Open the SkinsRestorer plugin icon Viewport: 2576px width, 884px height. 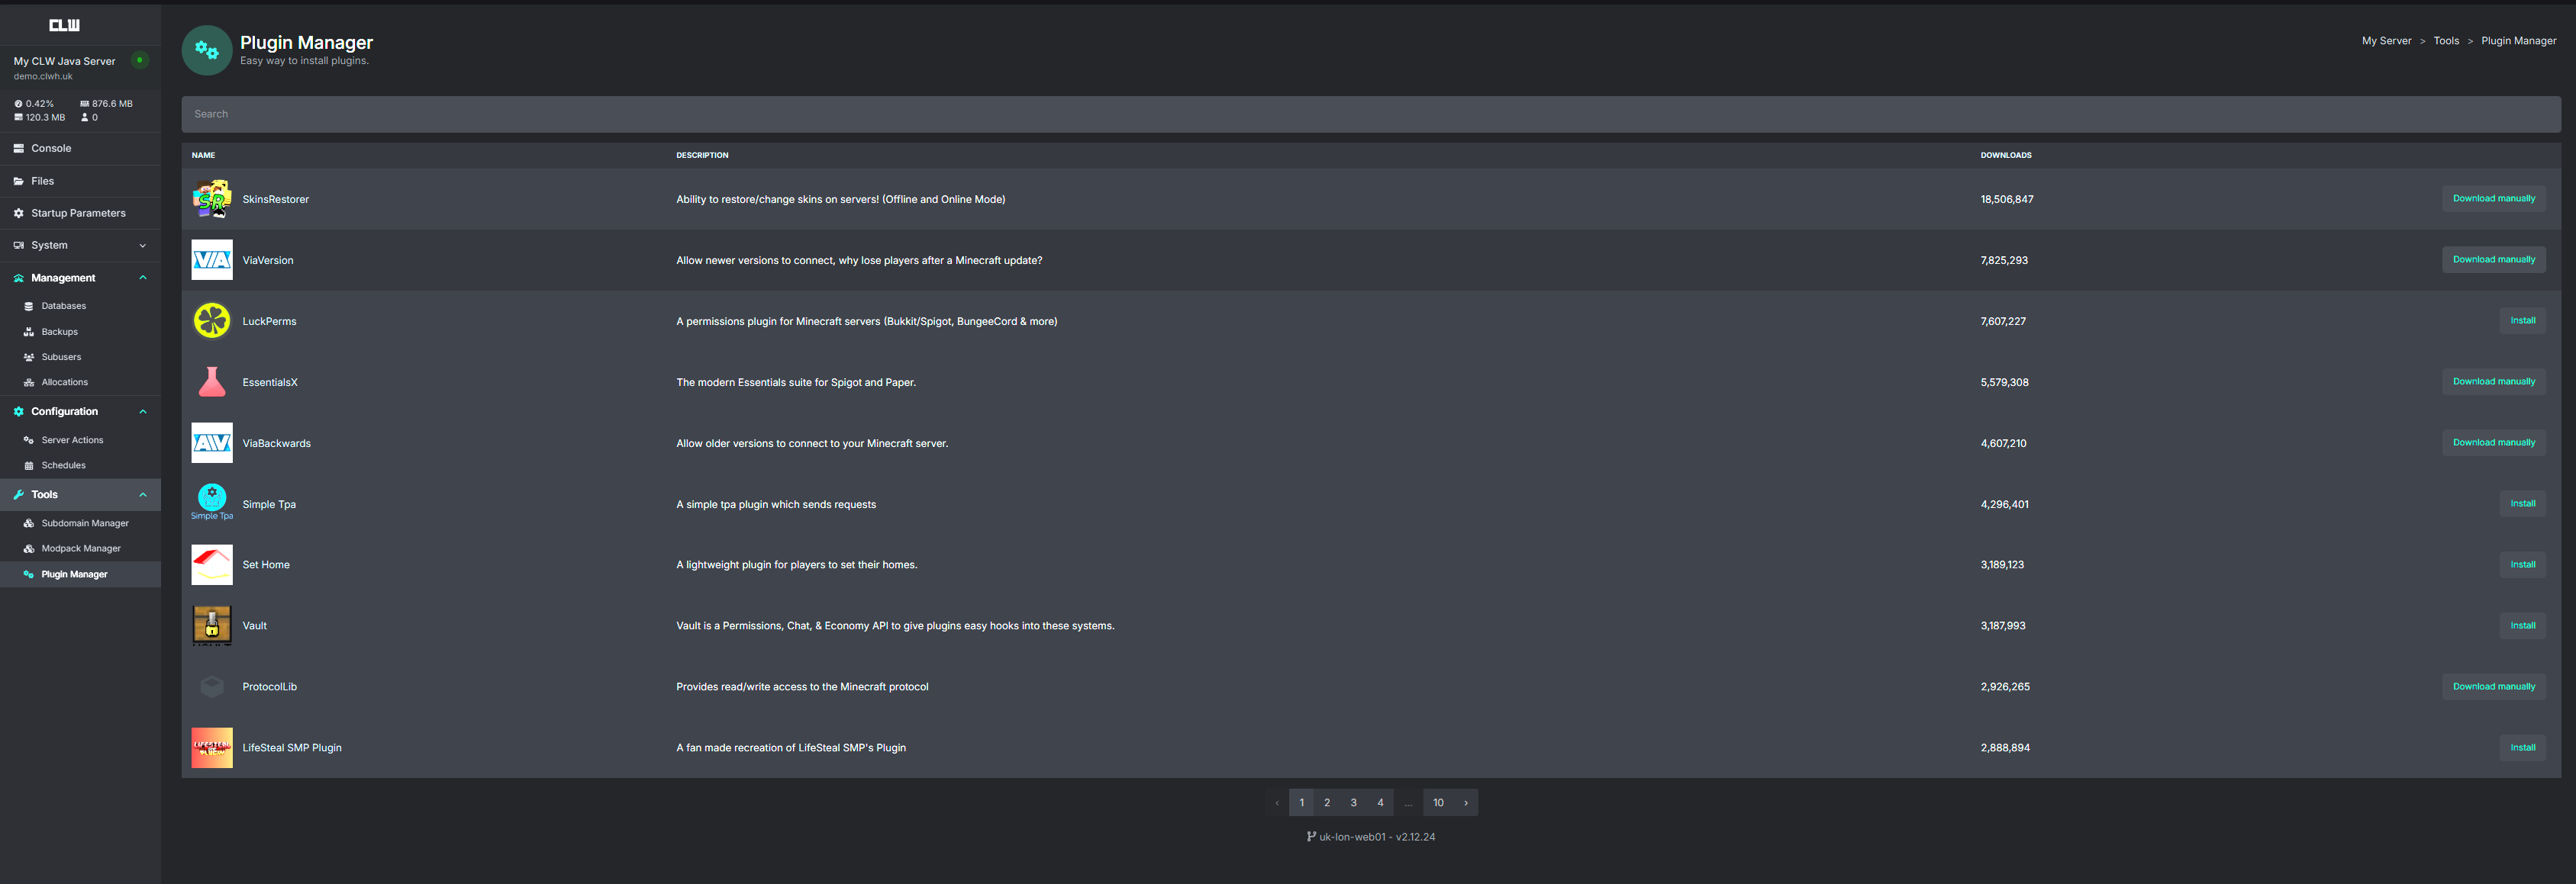coord(212,199)
